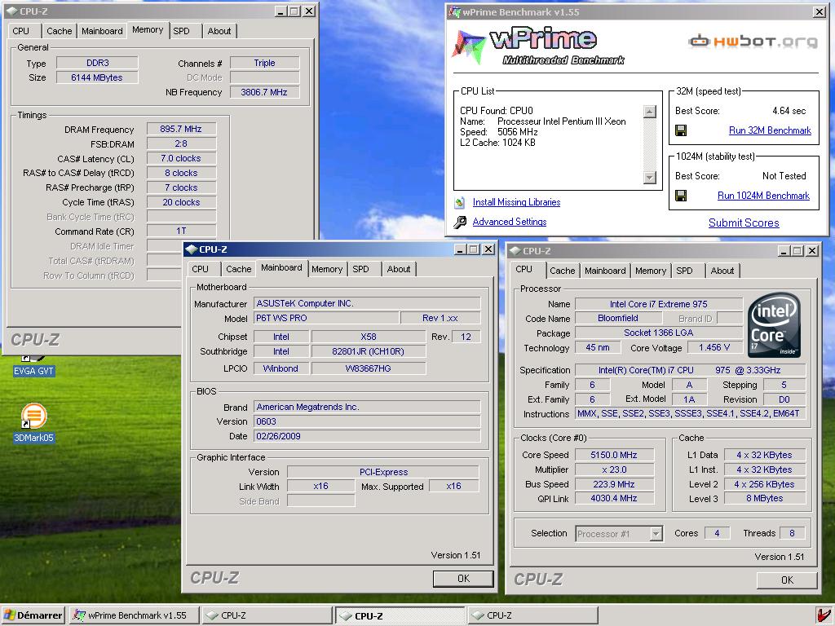Click the motherboard model P6T WS PRO
This screenshot has width=835, height=626.
[326, 319]
